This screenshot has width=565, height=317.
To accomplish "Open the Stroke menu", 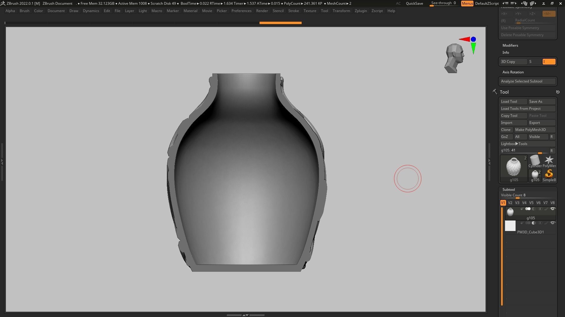I will [293, 11].
